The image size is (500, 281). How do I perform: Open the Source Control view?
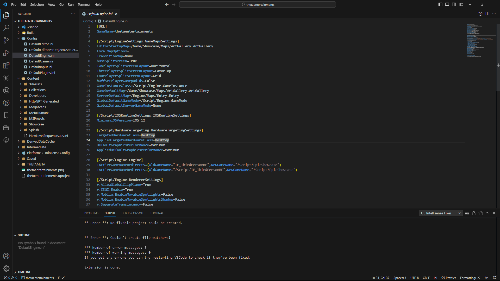click(x=6, y=40)
